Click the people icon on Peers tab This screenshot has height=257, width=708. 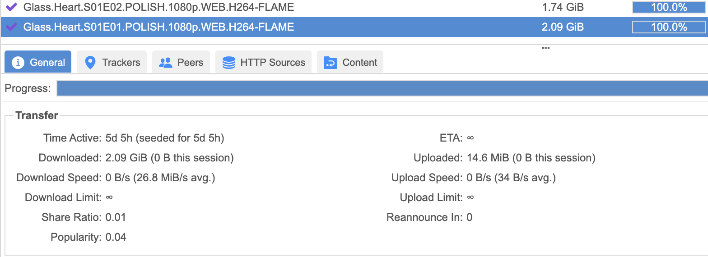(x=166, y=63)
